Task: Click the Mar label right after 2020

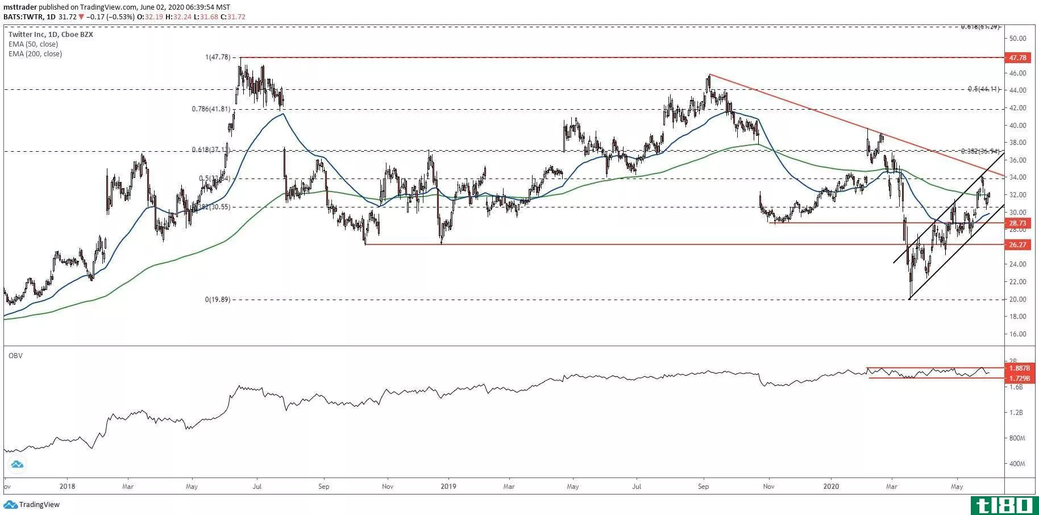Action: click(892, 487)
